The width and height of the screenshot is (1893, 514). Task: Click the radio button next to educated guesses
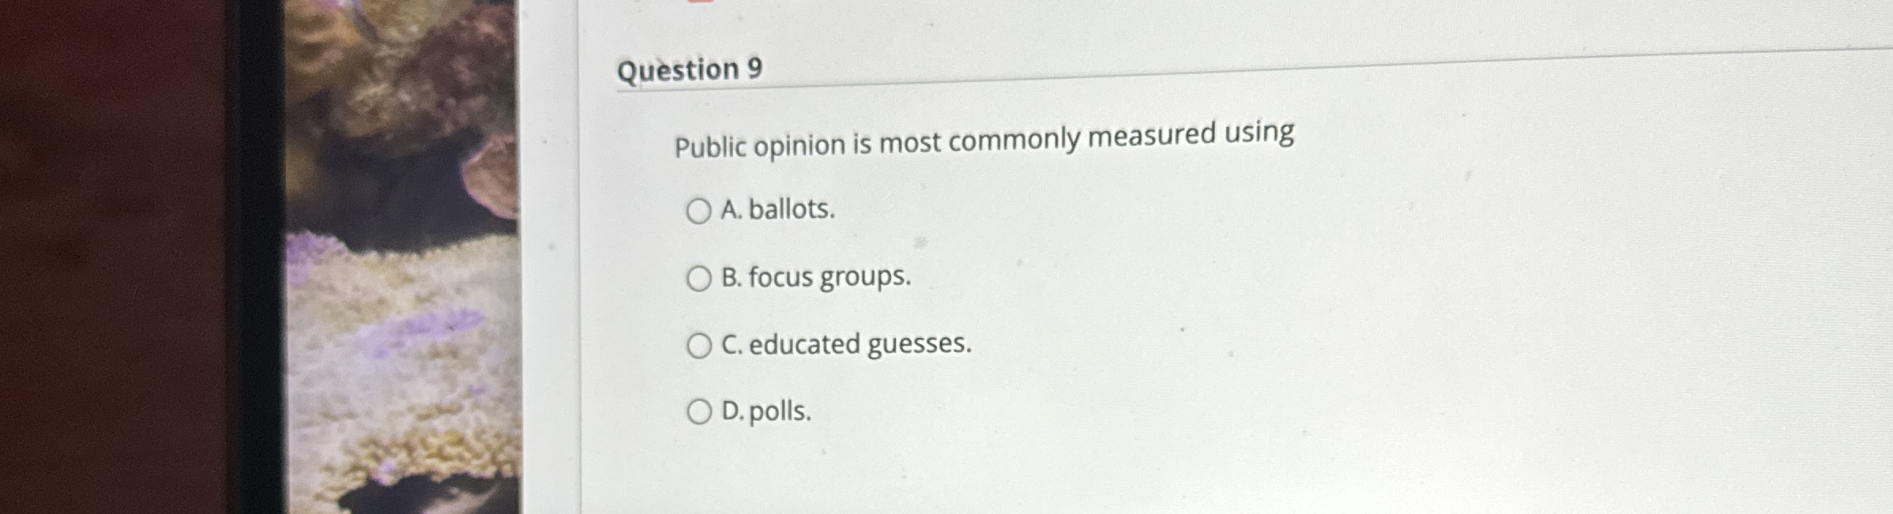(x=700, y=345)
